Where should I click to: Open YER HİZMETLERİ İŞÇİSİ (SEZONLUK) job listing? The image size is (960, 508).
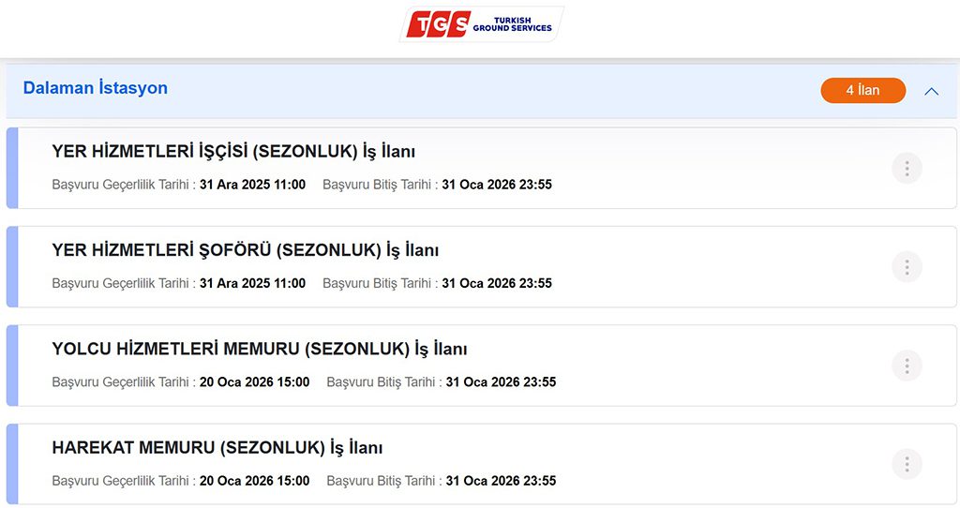(x=233, y=152)
